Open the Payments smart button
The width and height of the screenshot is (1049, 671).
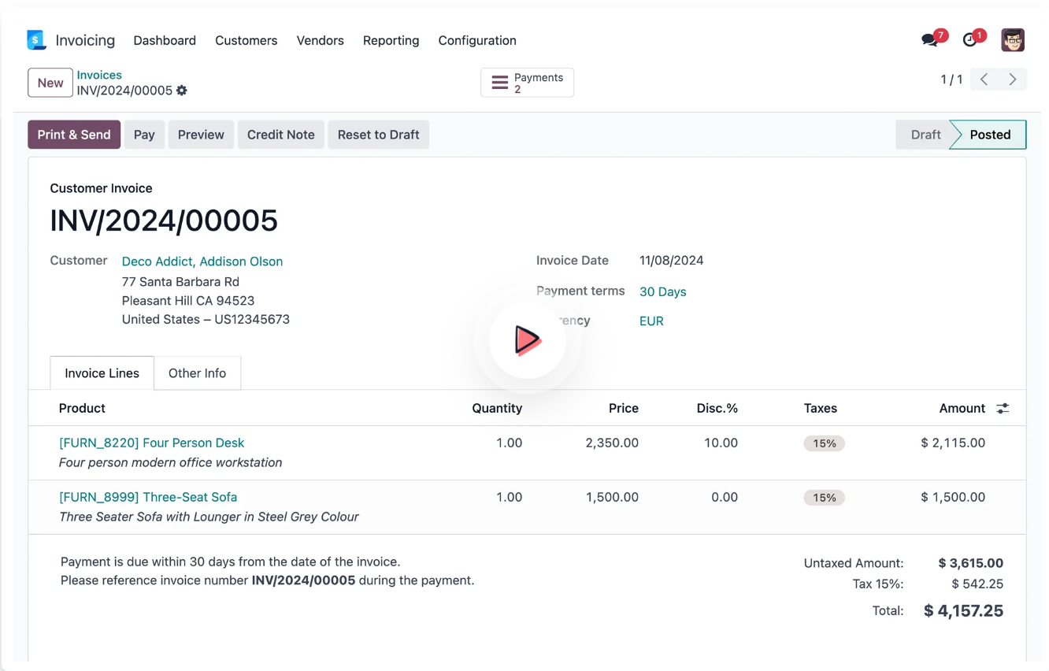(527, 83)
